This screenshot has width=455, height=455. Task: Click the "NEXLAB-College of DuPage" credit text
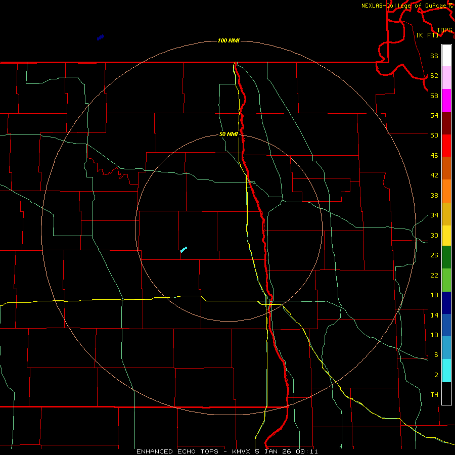405,6
